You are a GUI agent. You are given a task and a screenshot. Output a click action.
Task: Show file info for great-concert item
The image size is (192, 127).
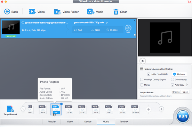[x=23, y=23]
